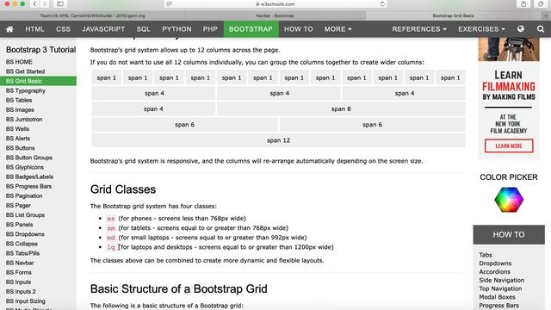Expand the REFERENCES dropdown
Screen dimensions: 551x310
(x=419, y=29)
